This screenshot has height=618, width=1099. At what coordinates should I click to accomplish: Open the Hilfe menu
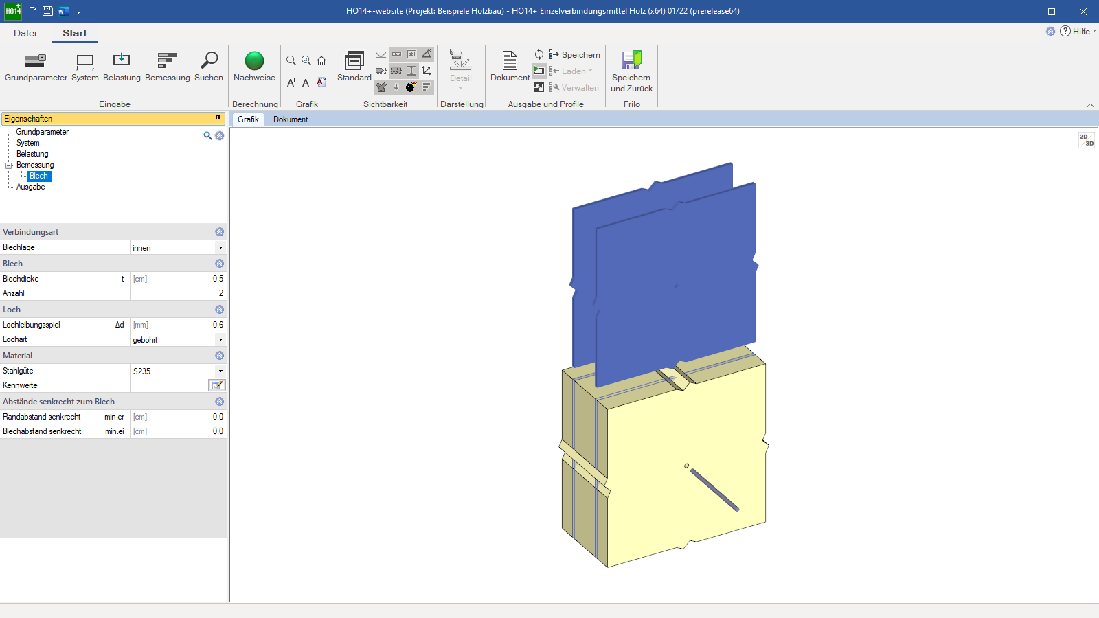(1078, 32)
